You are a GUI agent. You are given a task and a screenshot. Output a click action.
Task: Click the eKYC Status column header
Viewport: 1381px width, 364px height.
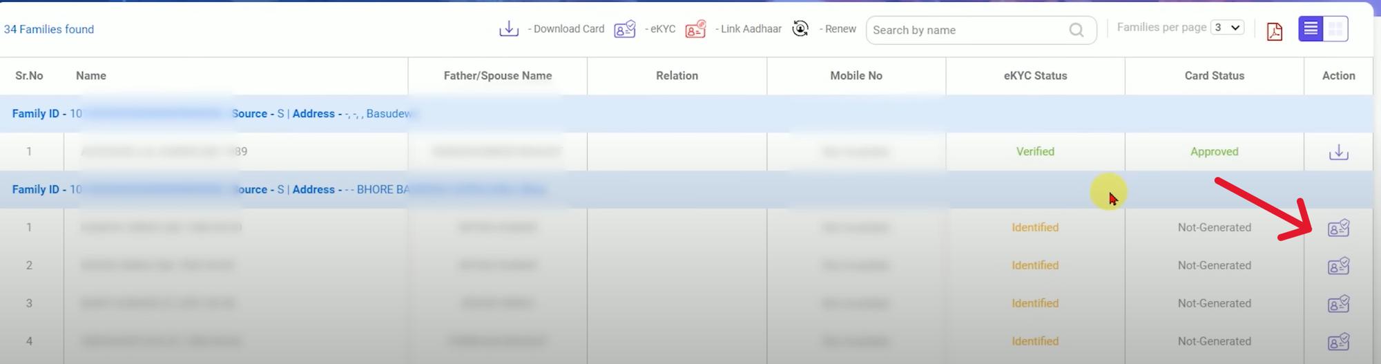tap(1035, 76)
